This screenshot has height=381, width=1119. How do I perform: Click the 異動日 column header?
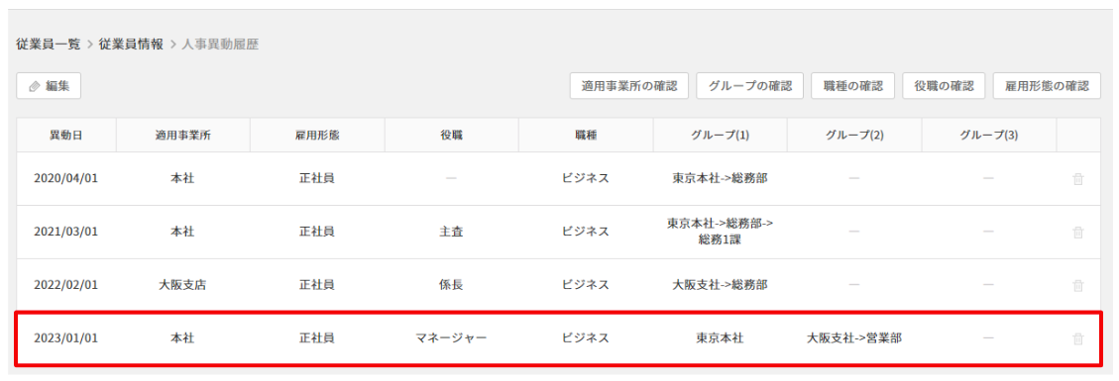click(x=65, y=136)
